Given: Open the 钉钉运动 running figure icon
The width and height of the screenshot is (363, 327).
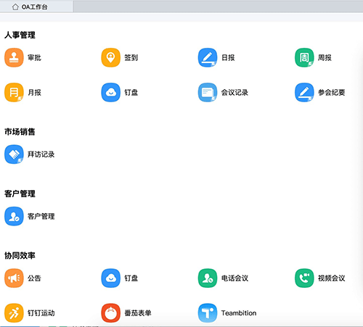Looking at the screenshot, I should tap(14, 312).
